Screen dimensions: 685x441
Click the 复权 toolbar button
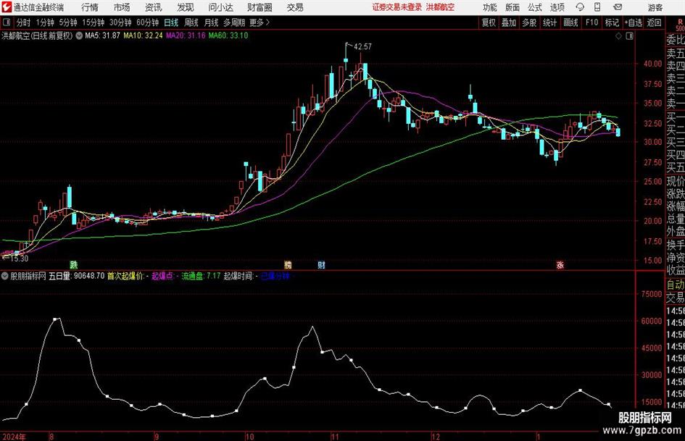(489, 22)
